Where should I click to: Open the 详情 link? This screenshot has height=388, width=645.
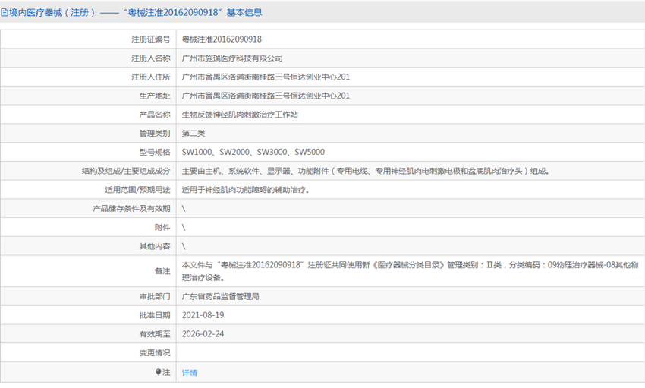tap(190, 373)
